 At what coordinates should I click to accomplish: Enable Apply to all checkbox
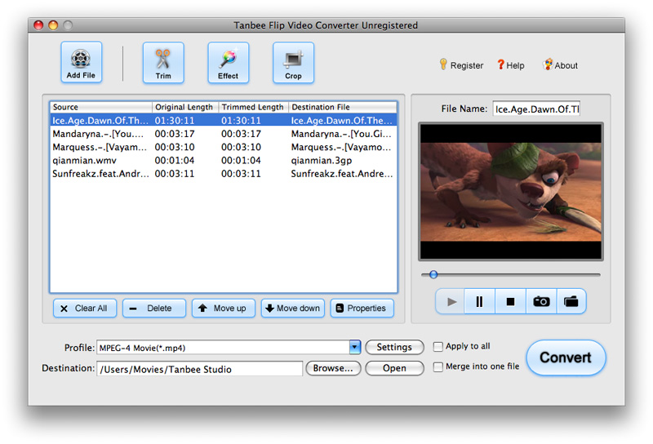pyautogui.click(x=438, y=347)
